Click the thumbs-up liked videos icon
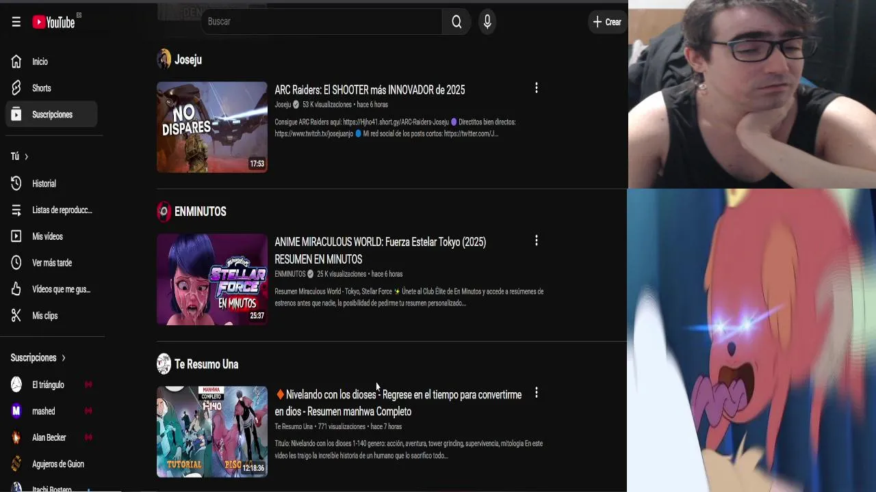This screenshot has width=876, height=492. 16,289
